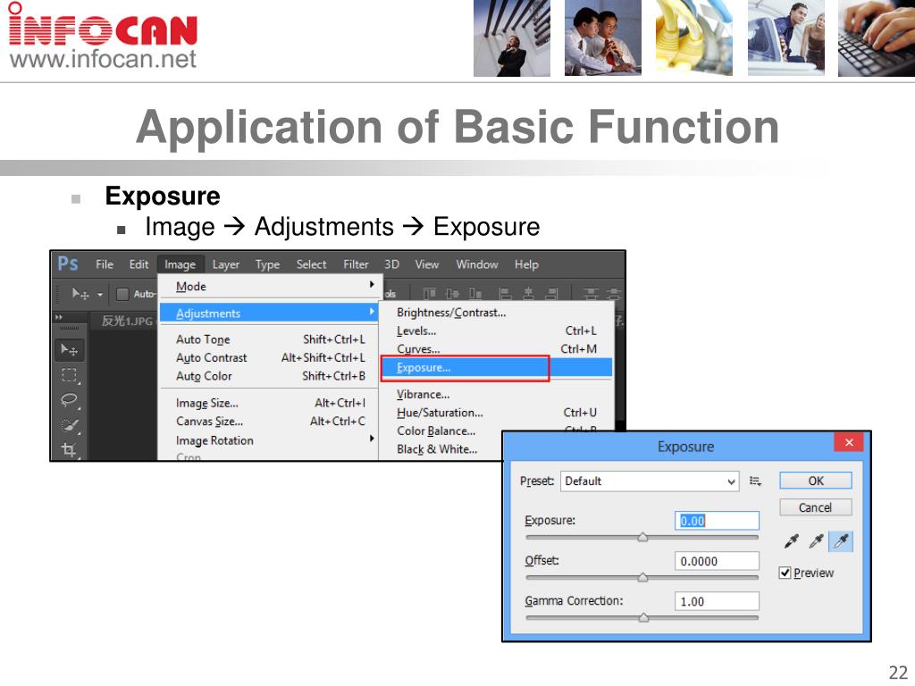Pick the gray point eyedropper in Exposure dialog
This screenshot has height=686, width=915.
point(816,541)
